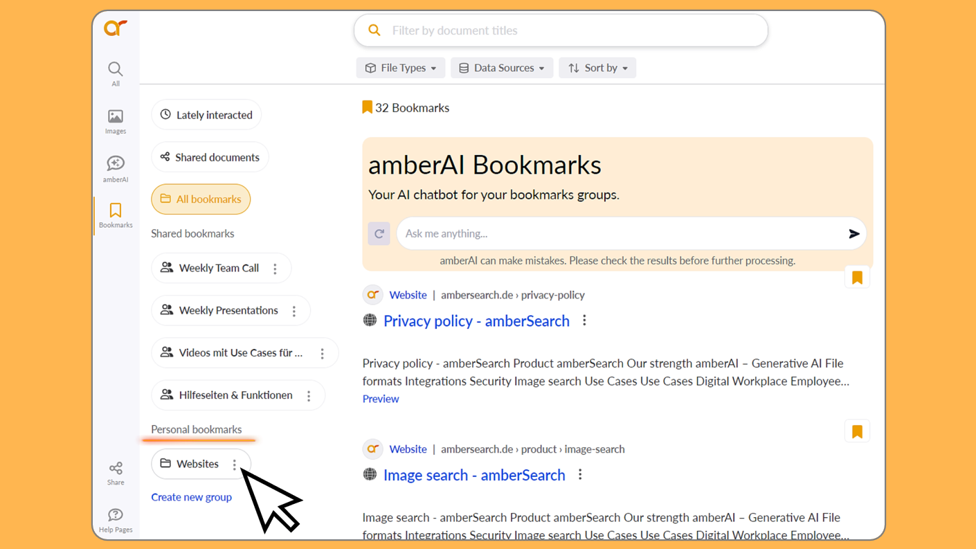Click the ambersearch.de › privacy-policy breadcrumb
The width and height of the screenshot is (976, 549).
coord(513,295)
